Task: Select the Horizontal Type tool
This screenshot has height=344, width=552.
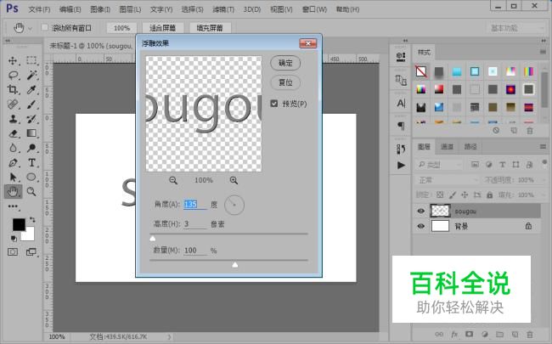Action: pos(31,163)
